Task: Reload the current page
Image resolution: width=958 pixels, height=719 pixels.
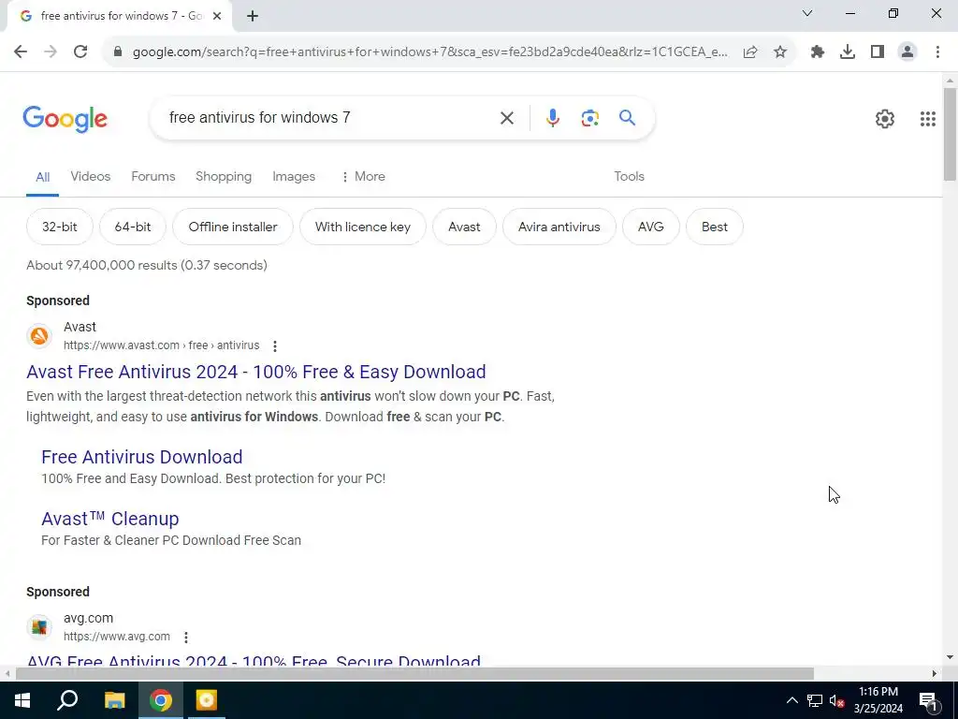Action: click(80, 52)
